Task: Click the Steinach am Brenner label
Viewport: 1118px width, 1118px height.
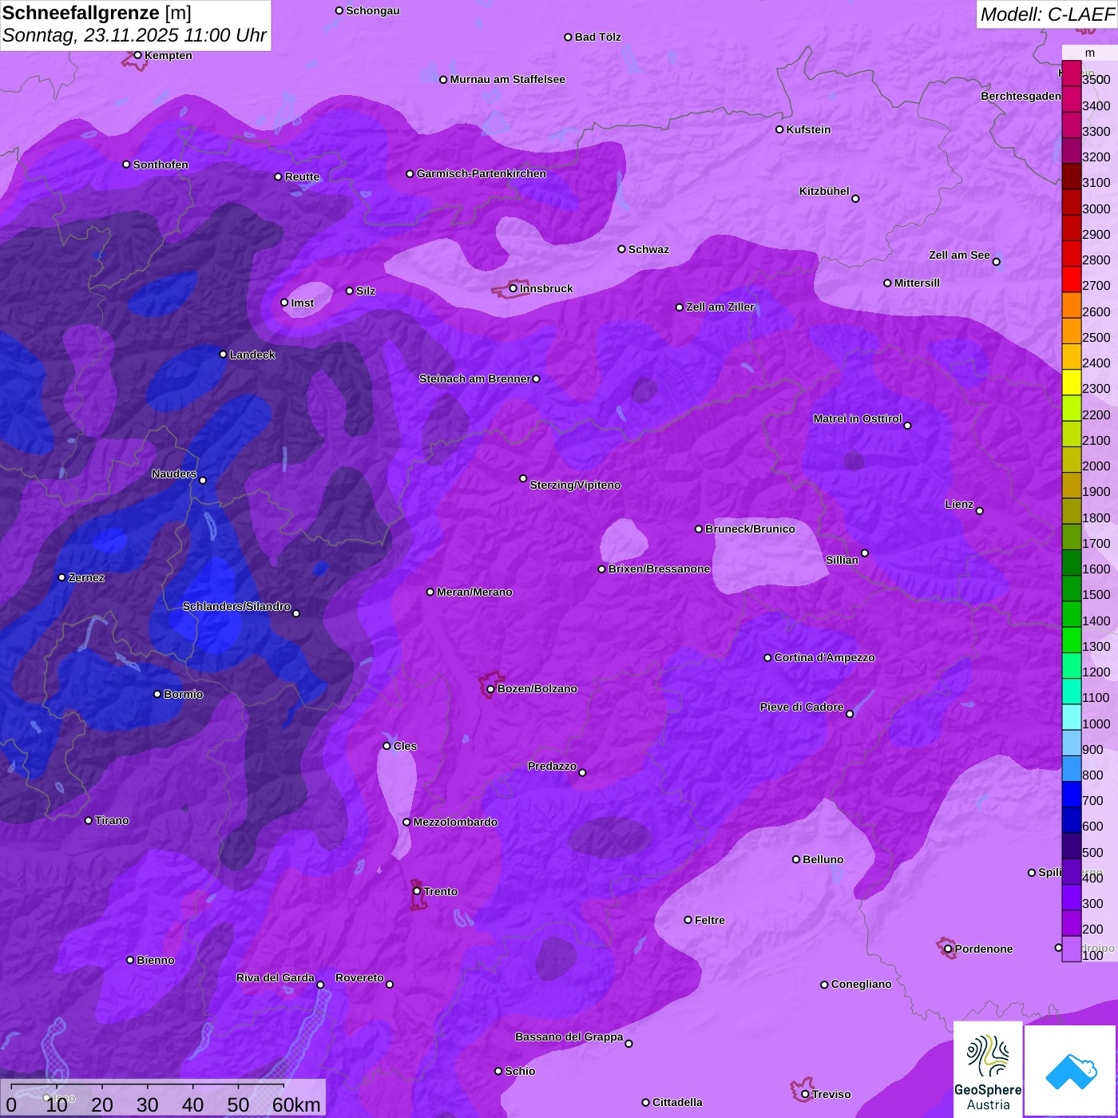Action: click(x=474, y=379)
